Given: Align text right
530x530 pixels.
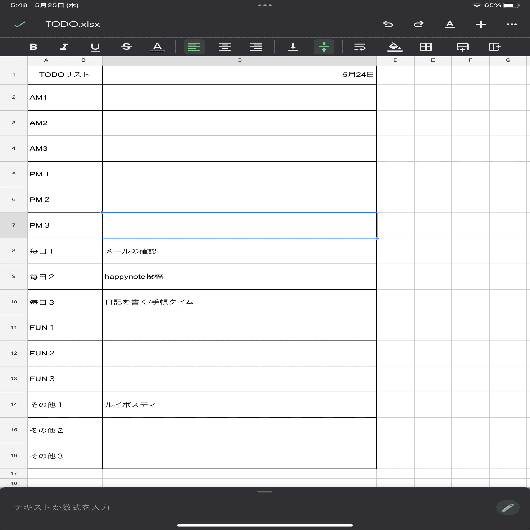Looking at the screenshot, I should point(256,47).
